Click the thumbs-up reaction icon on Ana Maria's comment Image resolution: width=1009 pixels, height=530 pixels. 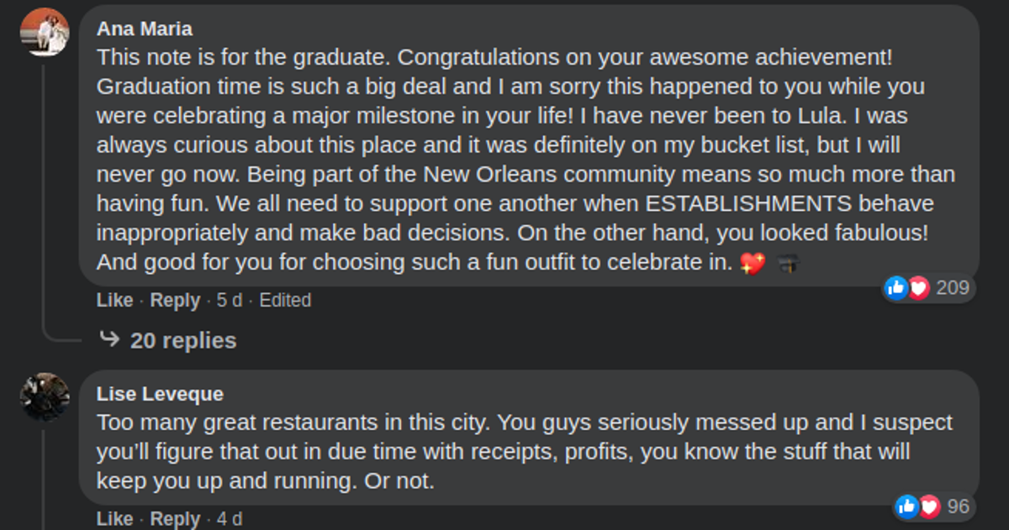tap(895, 288)
